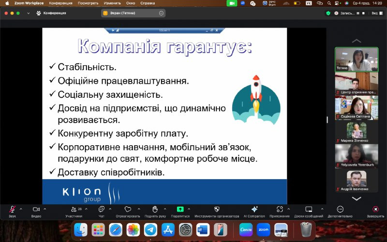The height and width of the screenshot is (242, 387).
Task: Unmute microphone with the Звук button
Action: pyautogui.click(x=12, y=210)
